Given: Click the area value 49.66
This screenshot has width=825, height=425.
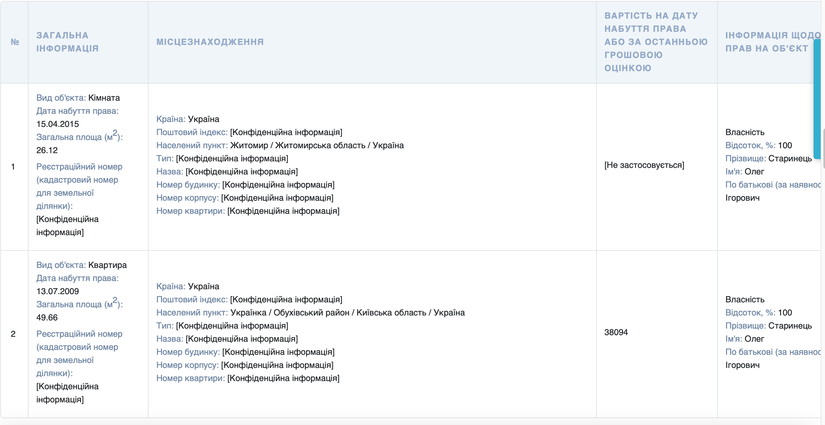Looking at the screenshot, I should 47,317.
